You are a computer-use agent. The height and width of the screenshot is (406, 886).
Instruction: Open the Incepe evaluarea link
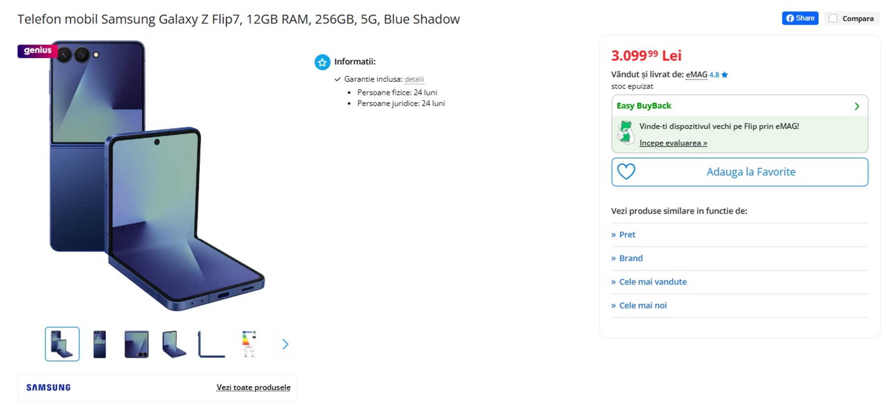pyautogui.click(x=673, y=143)
